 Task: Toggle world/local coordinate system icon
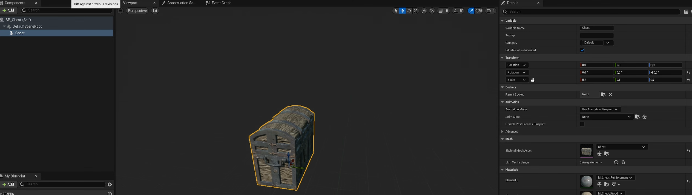[x=424, y=11]
